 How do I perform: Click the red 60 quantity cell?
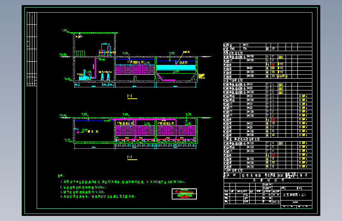pos(273,64)
